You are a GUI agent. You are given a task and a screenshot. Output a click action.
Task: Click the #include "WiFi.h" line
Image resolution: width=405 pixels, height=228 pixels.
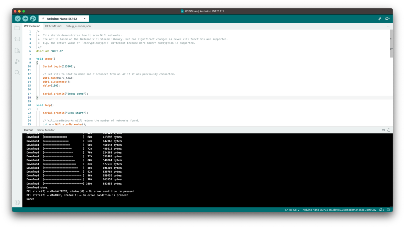(x=50, y=51)
